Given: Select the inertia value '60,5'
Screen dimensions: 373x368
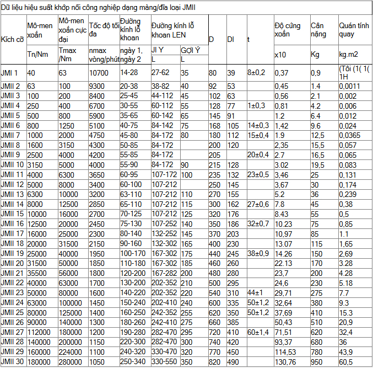Looking at the screenshot, I should click(345, 362).
